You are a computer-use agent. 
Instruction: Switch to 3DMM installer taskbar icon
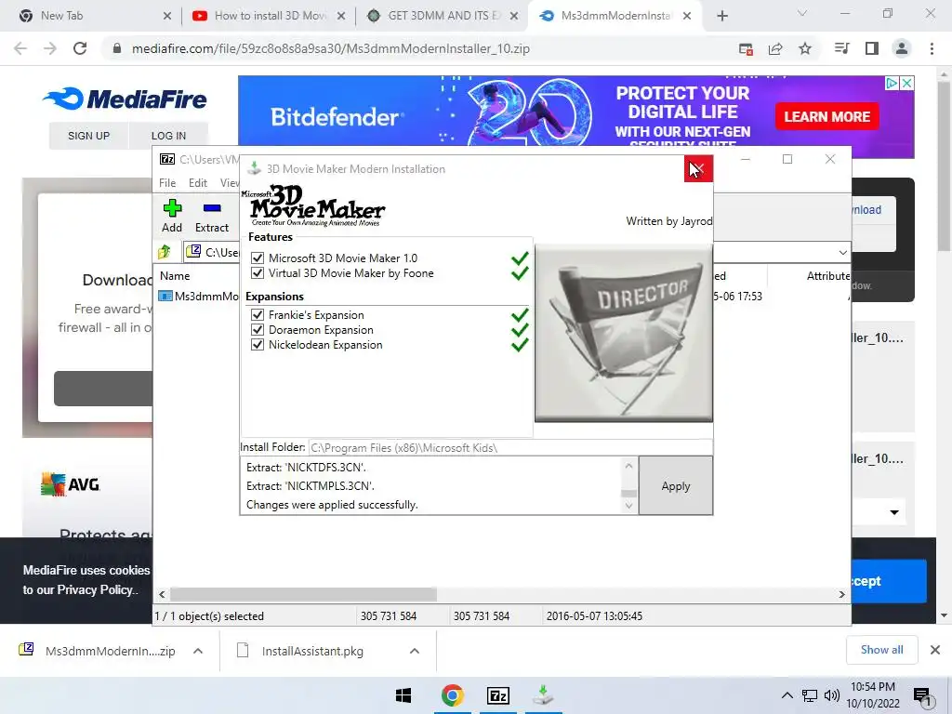pos(543,695)
